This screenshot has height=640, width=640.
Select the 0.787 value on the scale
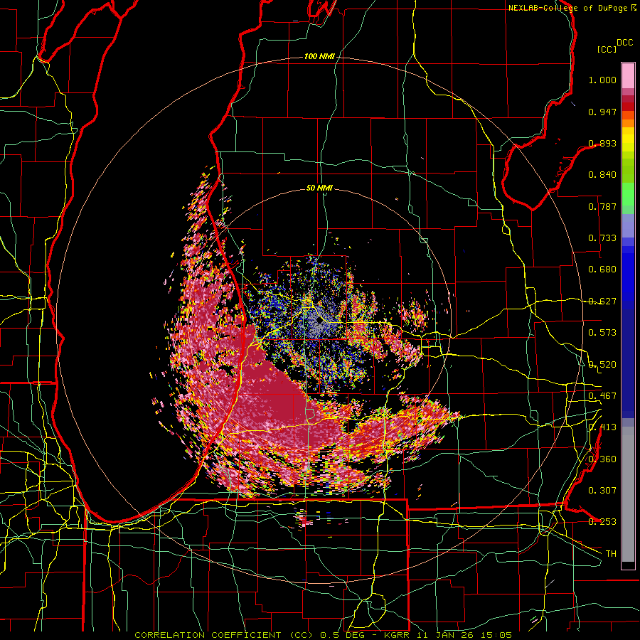tap(602, 206)
